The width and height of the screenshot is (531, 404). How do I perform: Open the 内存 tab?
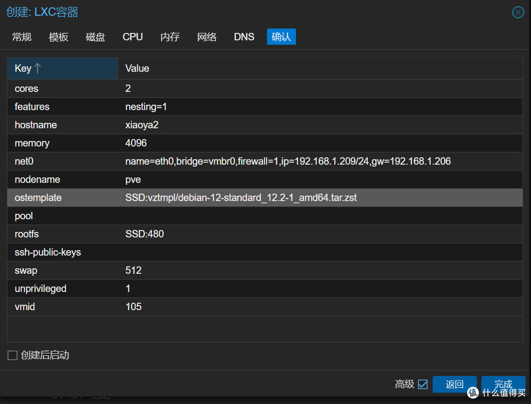pyautogui.click(x=170, y=37)
